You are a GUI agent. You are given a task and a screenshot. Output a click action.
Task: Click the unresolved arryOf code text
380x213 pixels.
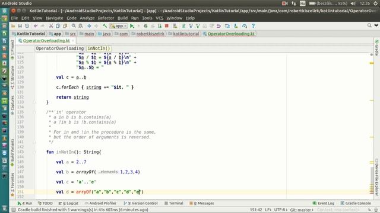click(x=84, y=192)
